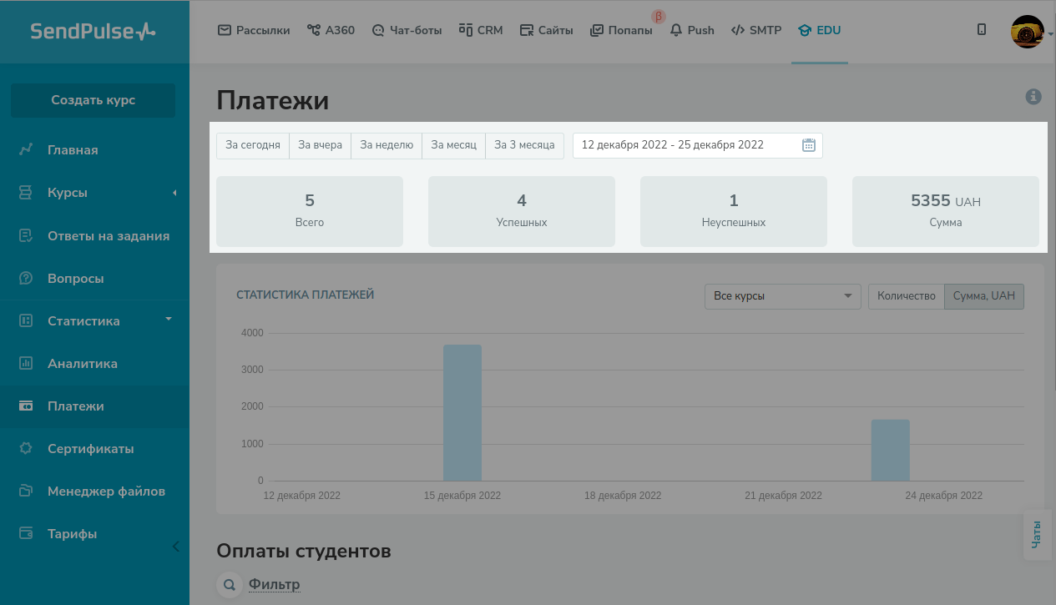Click the Аналитика chart icon
This screenshot has width=1056, height=605.
pos(26,363)
